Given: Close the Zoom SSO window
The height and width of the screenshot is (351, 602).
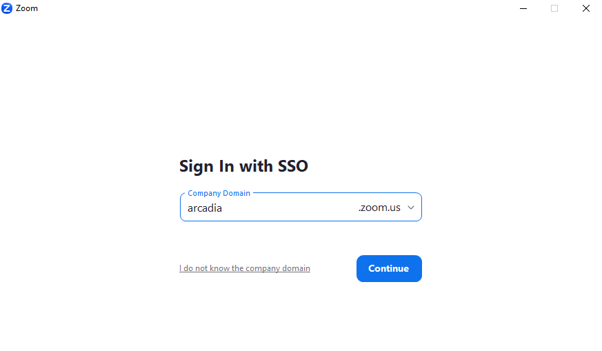Looking at the screenshot, I should tap(586, 8).
